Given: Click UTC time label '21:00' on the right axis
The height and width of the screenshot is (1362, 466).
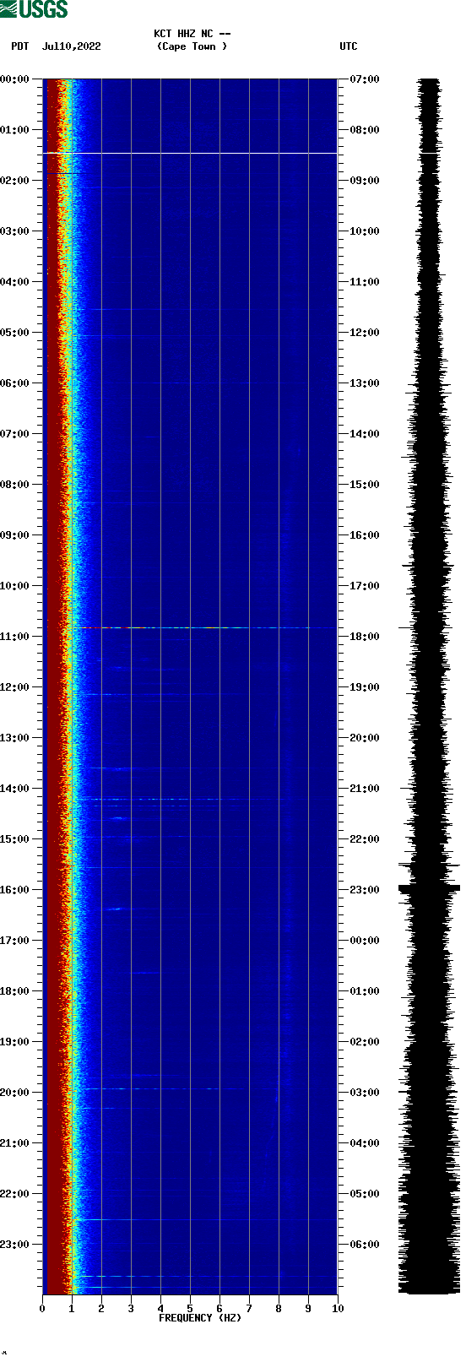Looking at the screenshot, I should [365, 789].
